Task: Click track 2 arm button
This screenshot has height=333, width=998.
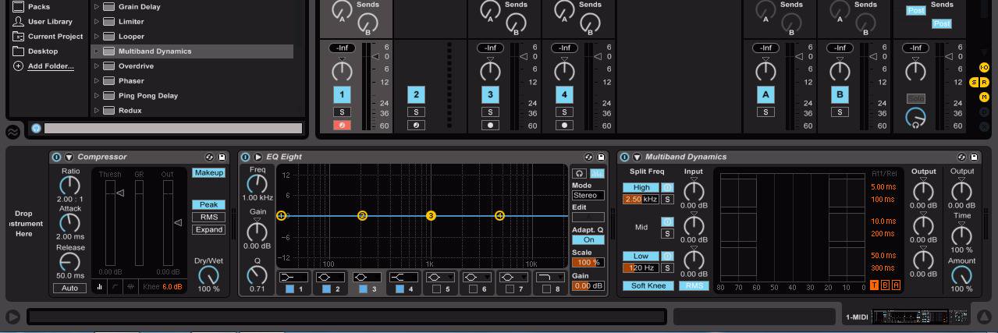Action: click(416, 125)
